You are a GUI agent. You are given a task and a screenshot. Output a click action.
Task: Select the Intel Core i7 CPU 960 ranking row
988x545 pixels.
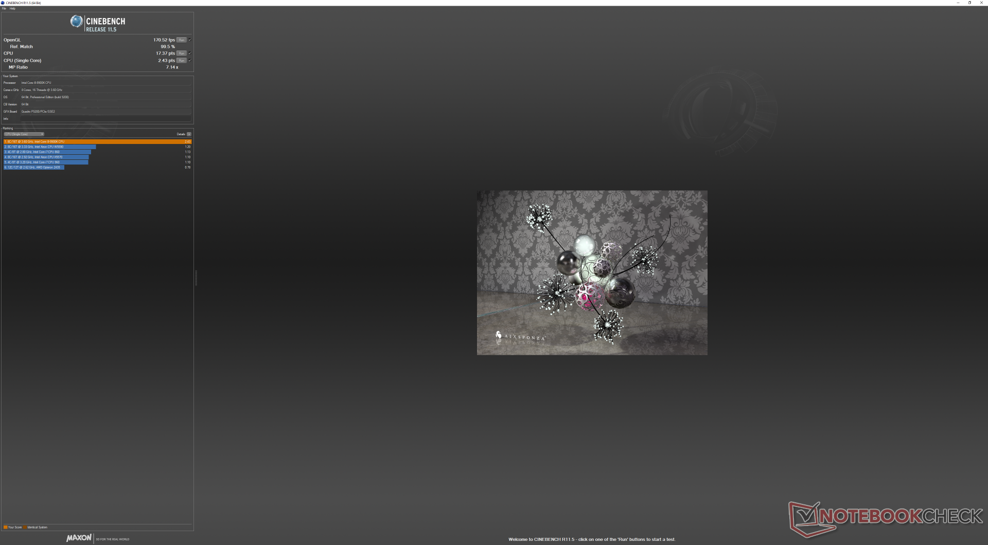pyautogui.click(x=98, y=162)
